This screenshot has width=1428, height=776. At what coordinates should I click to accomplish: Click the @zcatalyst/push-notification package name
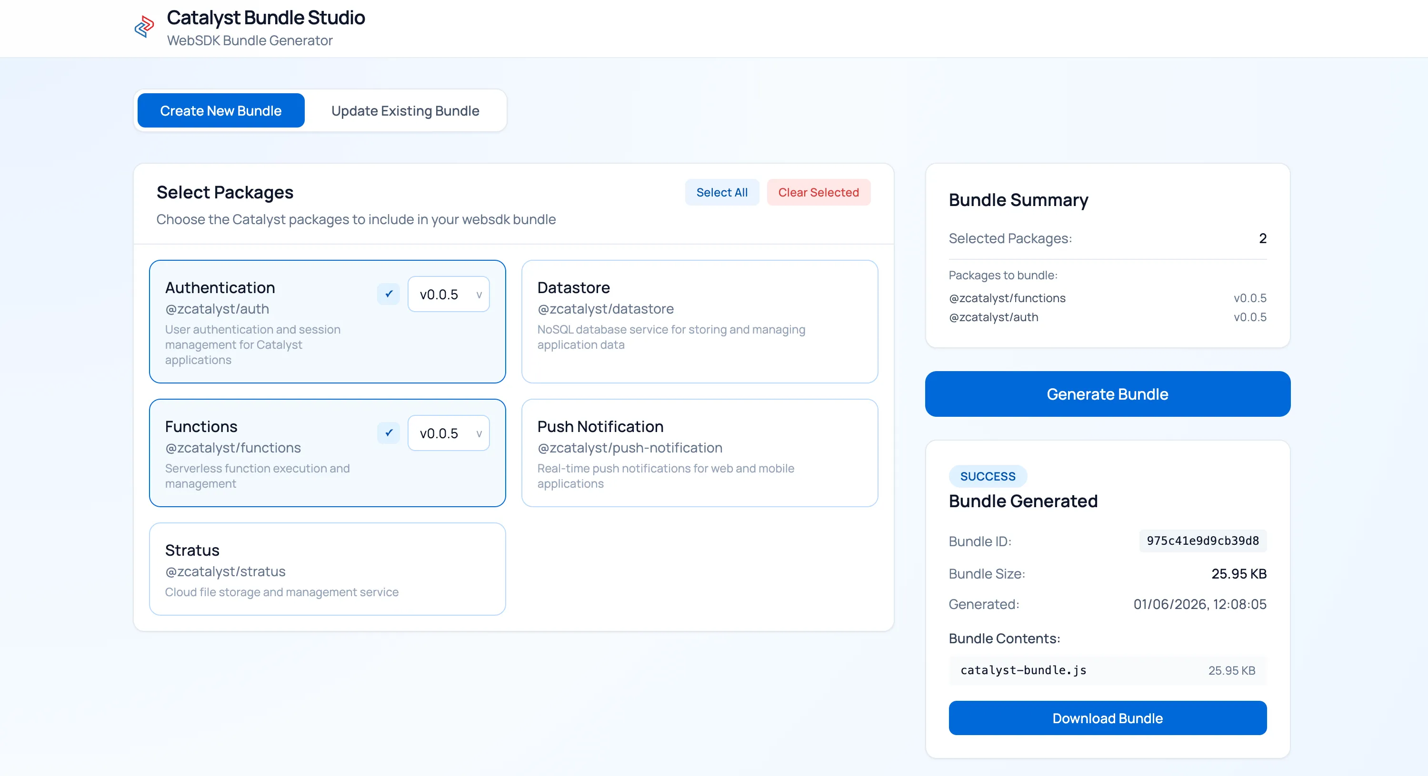630,448
